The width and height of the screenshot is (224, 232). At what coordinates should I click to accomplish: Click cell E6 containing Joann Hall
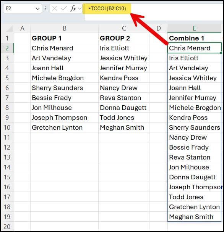pos(194,88)
